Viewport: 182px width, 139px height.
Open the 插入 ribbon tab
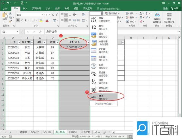(x=25, y=9)
